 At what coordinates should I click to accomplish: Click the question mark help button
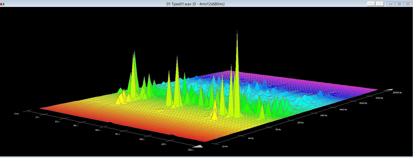pos(380,4)
